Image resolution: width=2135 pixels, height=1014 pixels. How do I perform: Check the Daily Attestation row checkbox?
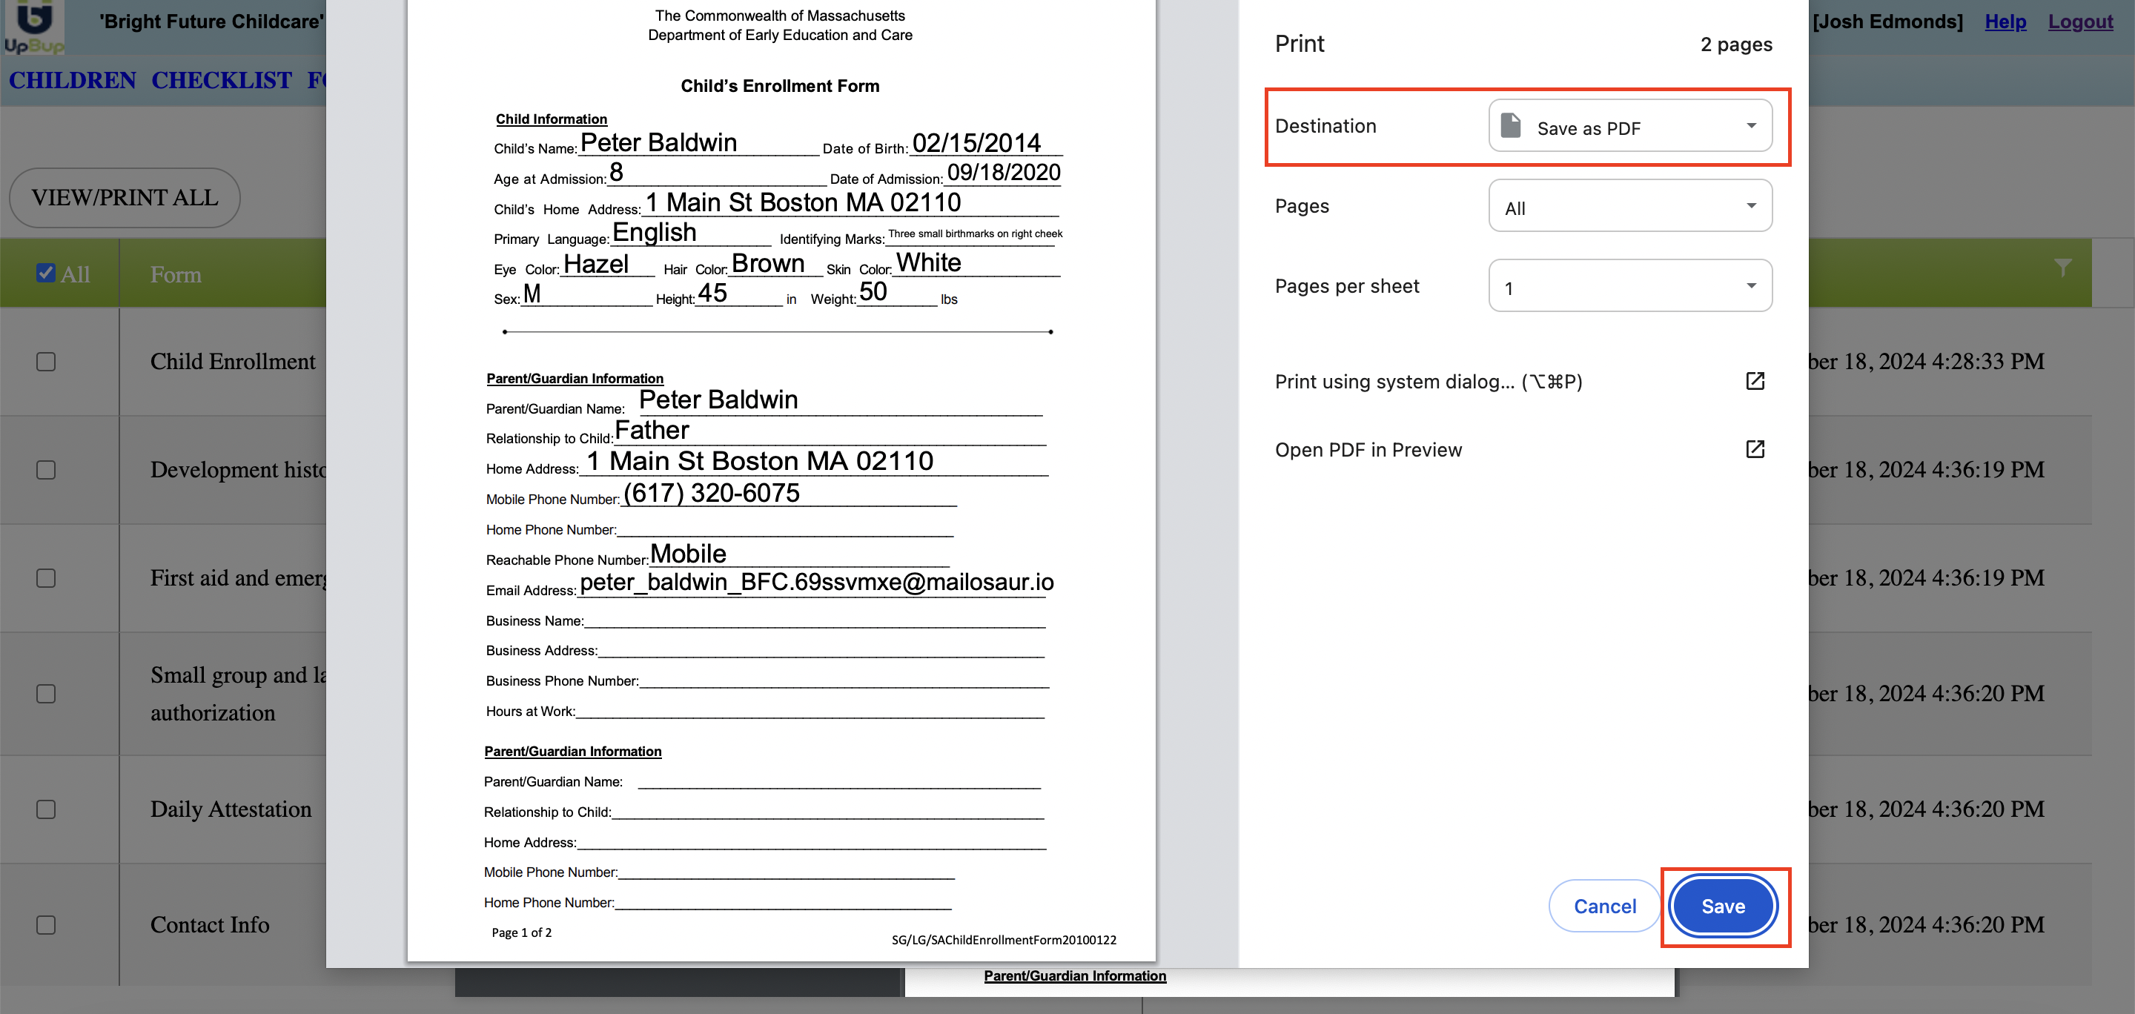tap(47, 809)
